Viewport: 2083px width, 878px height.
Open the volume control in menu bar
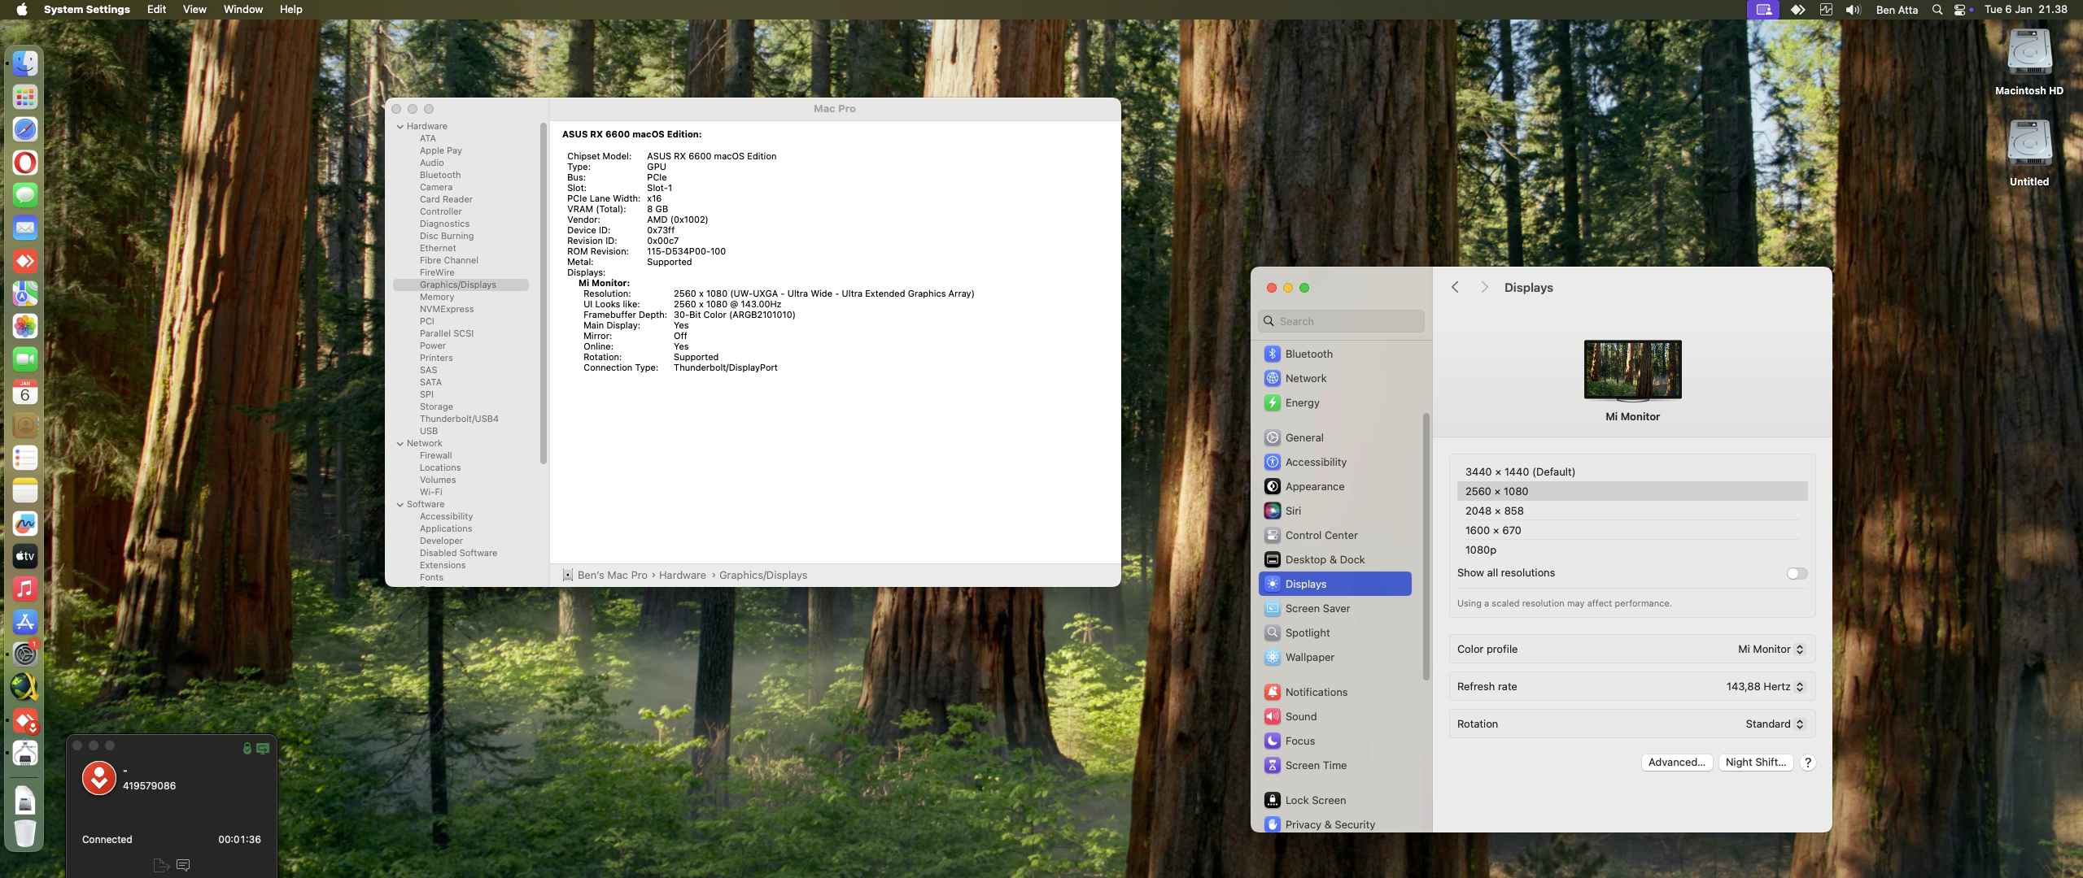click(1853, 10)
